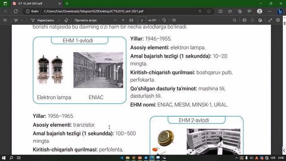Click the electron lamp picture
This screenshot has height=161, width=286.
[x=50, y=69]
